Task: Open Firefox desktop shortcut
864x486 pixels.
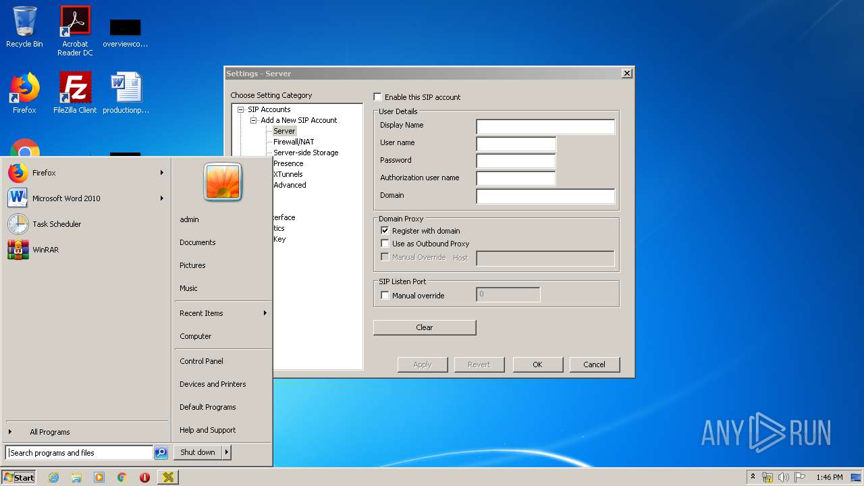Action: point(24,93)
